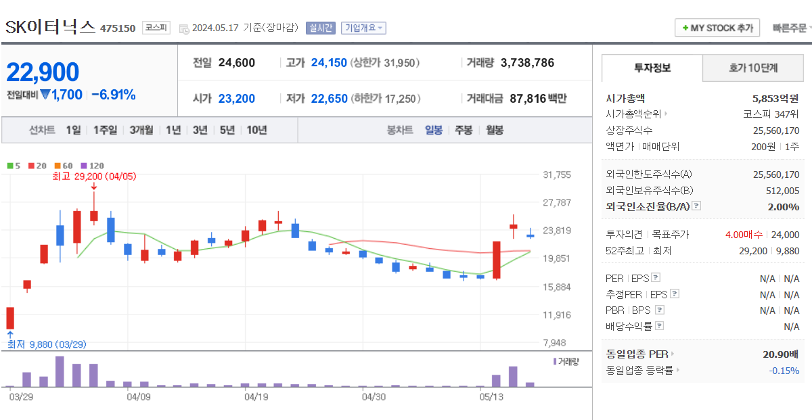812x420 pixels.
Task: Click the 동일업종 PER value 20.90배
Action: coord(781,354)
